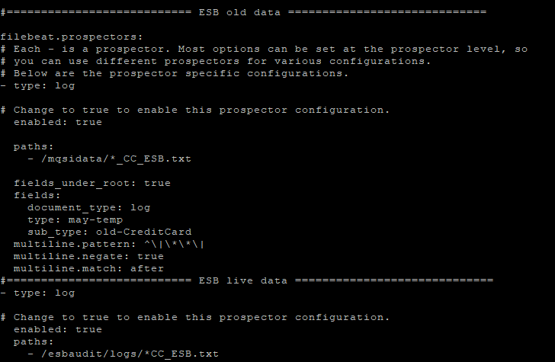Click the first '- type: log' line

click(x=37, y=86)
